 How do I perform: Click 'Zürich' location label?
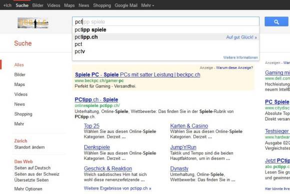20,141
